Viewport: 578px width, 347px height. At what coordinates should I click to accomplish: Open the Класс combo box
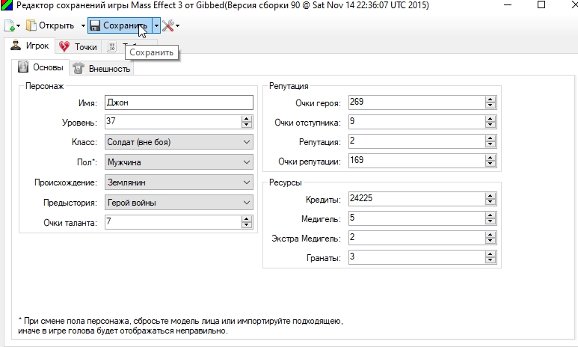pos(179,142)
